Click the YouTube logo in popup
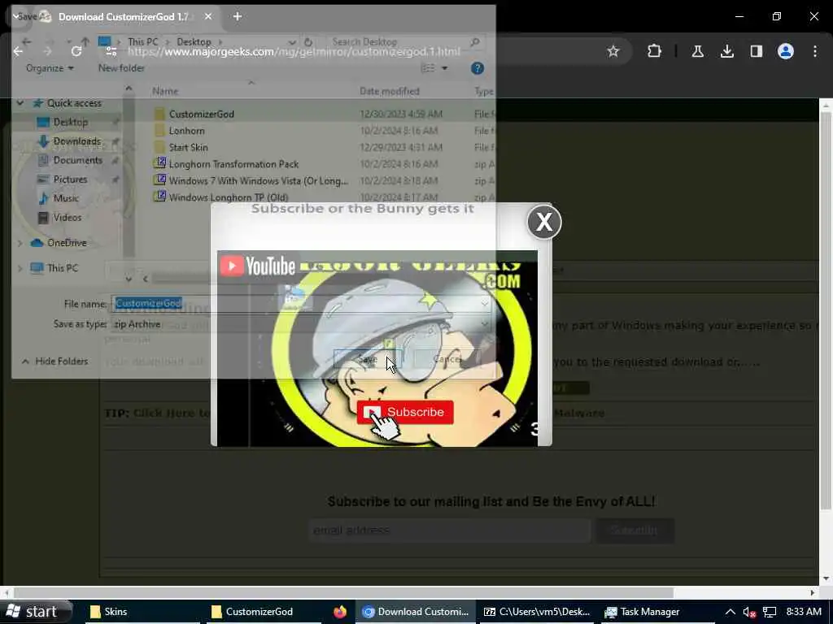This screenshot has height=624, width=833. click(x=258, y=266)
